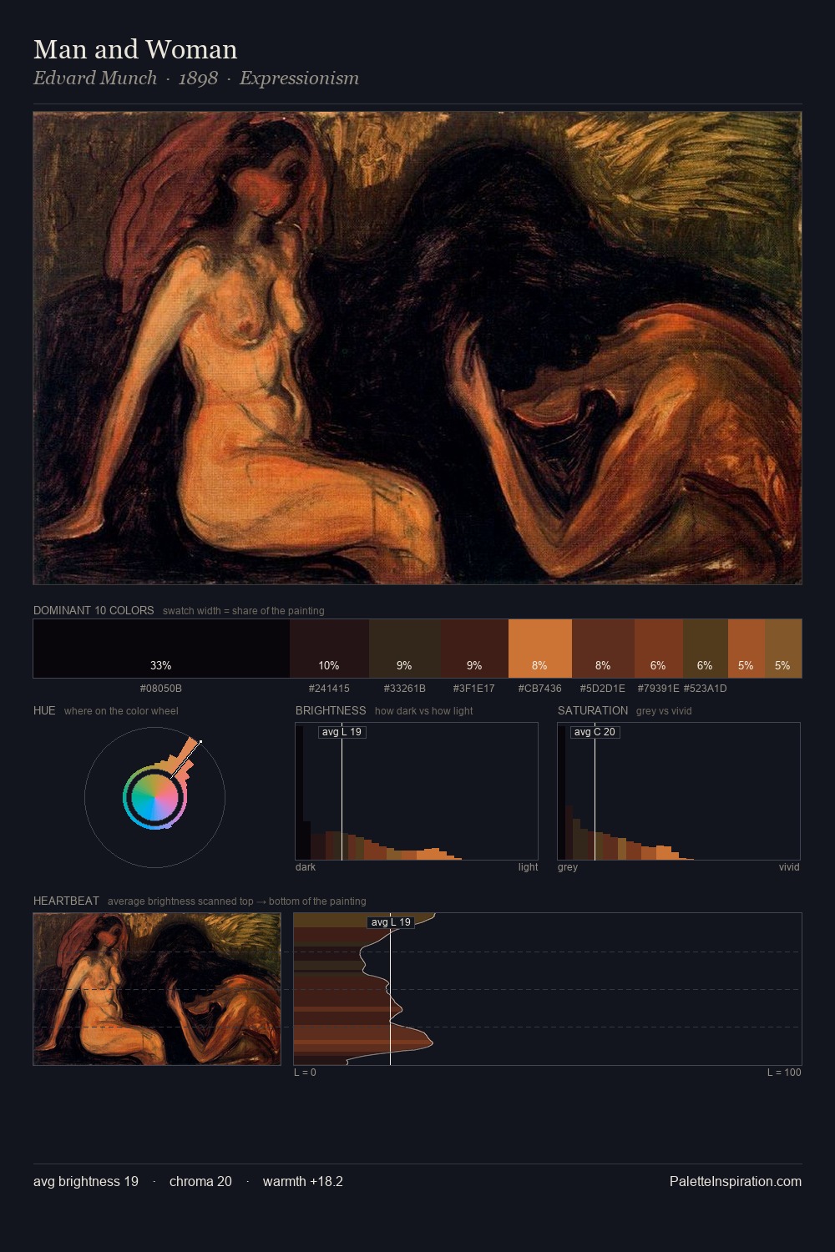Screen dimensions: 835x1252
Task: Click the hex label #79391E
Action: pos(658,689)
